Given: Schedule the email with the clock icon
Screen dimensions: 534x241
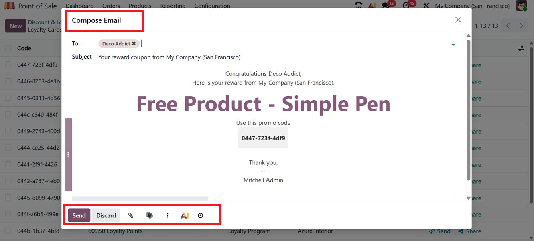Looking at the screenshot, I should 200,215.
